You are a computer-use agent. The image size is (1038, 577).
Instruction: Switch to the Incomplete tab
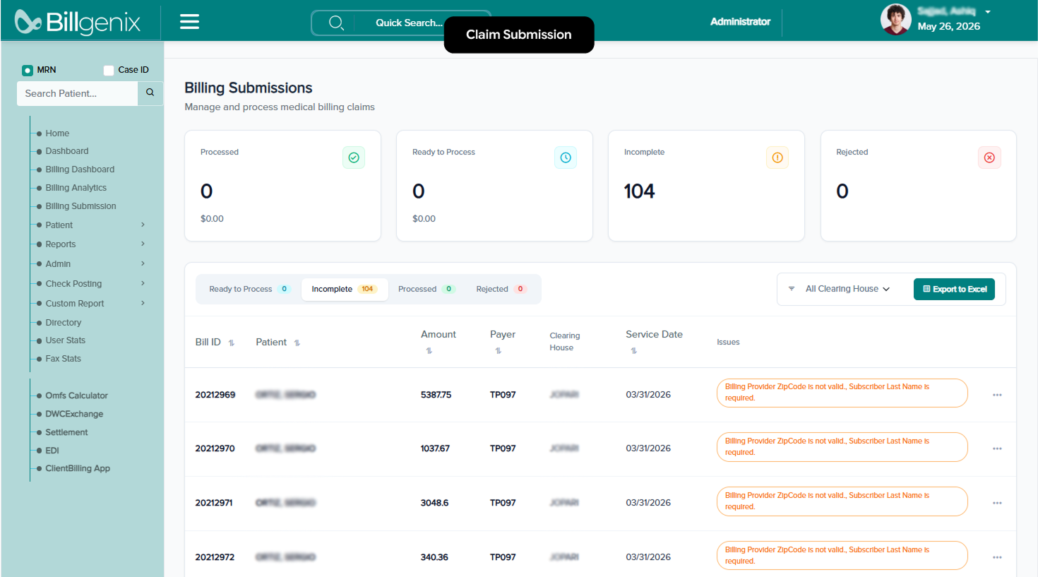coord(345,289)
